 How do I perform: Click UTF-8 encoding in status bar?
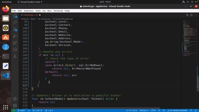153,110
